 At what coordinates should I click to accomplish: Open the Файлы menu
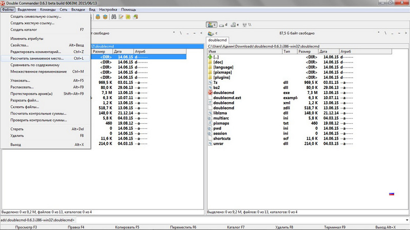point(8,10)
